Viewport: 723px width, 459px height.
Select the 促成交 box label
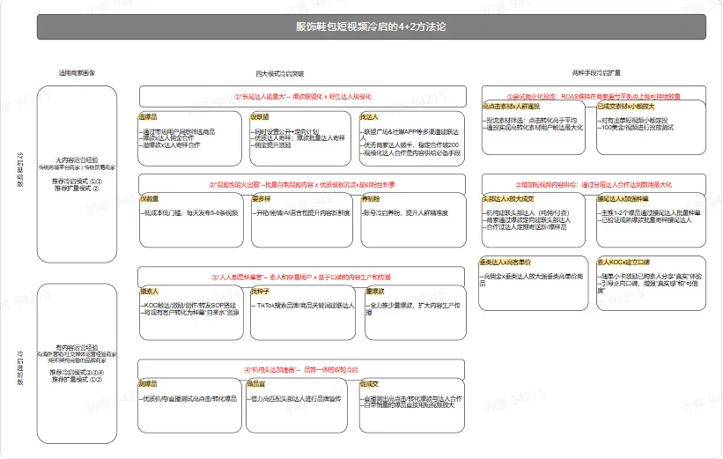point(369,384)
